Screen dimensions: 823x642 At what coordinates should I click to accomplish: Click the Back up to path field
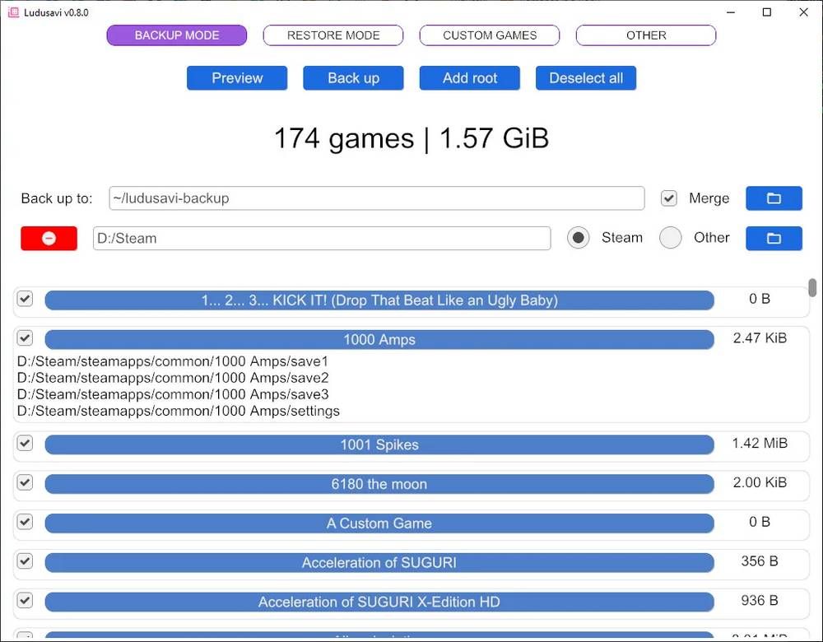pyautogui.click(x=376, y=198)
